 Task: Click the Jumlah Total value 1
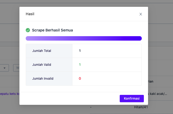coord(80,51)
